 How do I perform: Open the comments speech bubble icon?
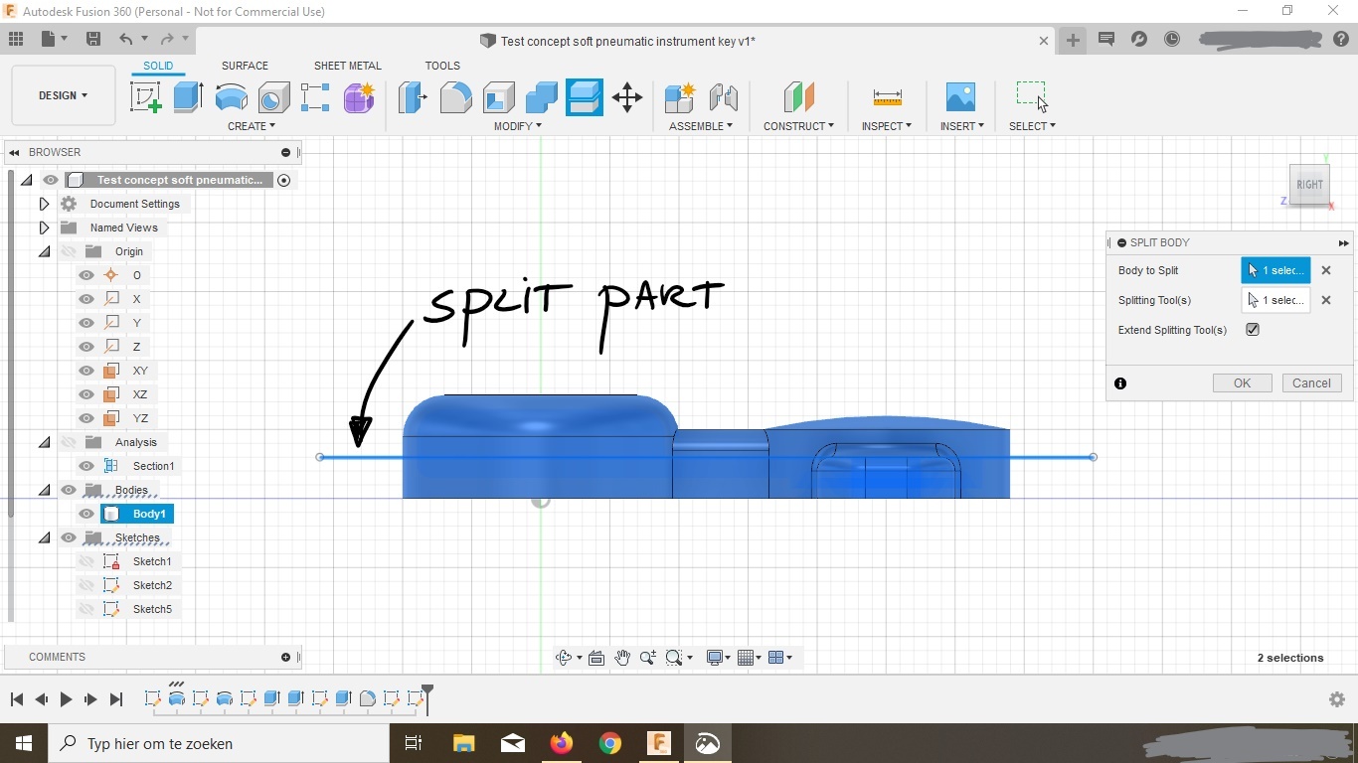(1106, 40)
